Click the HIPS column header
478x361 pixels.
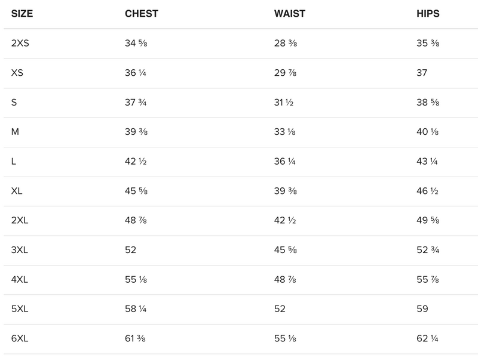[428, 14]
